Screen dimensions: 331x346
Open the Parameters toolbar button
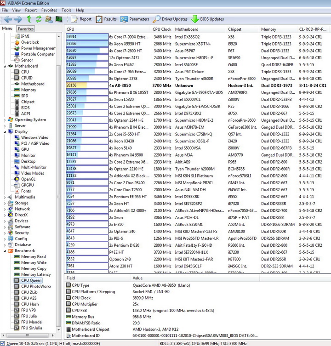pyautogui.click(x=135, y=19)
